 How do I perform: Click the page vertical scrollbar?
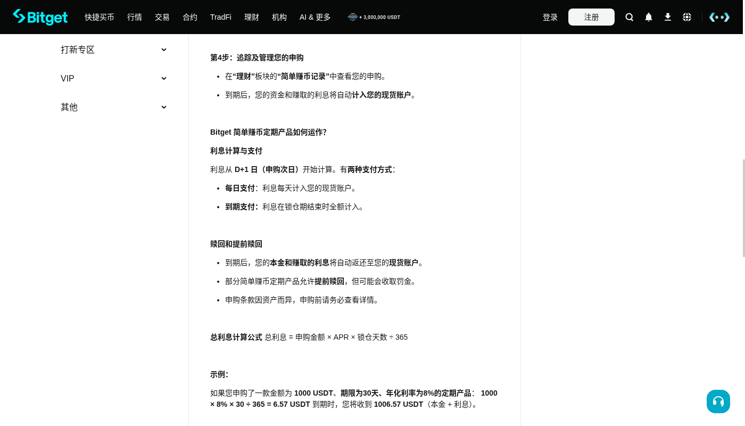[743, 208]
